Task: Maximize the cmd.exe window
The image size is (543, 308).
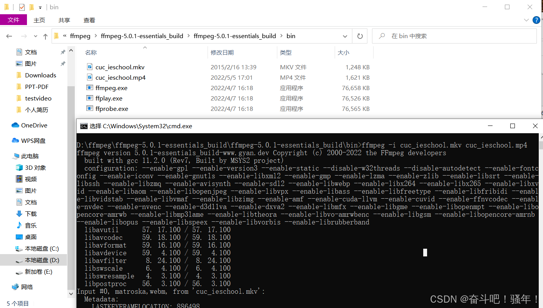Action: pyautogui.click(x=513, y=126)
